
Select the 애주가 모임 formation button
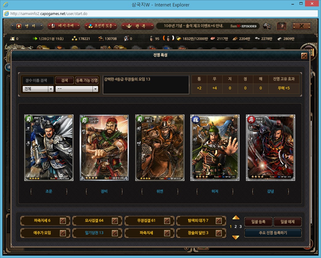(x=45, y=233)
